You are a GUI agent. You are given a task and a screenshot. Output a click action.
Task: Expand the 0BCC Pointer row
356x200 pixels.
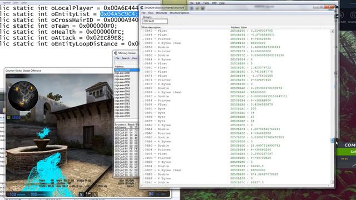143,158
